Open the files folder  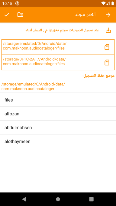[x=58, y=100]
